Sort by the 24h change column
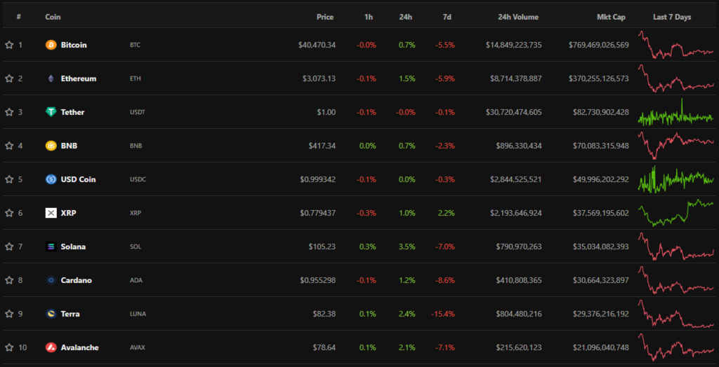 pyautogui.click(x=405, y=17)
